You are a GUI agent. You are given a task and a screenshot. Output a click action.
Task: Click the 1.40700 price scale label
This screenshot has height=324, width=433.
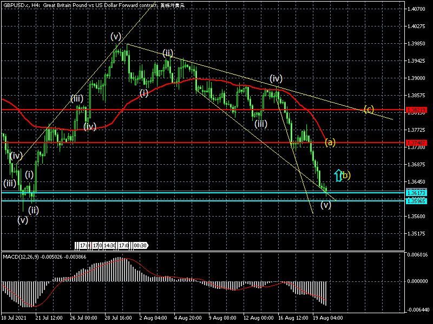[418, 9]
